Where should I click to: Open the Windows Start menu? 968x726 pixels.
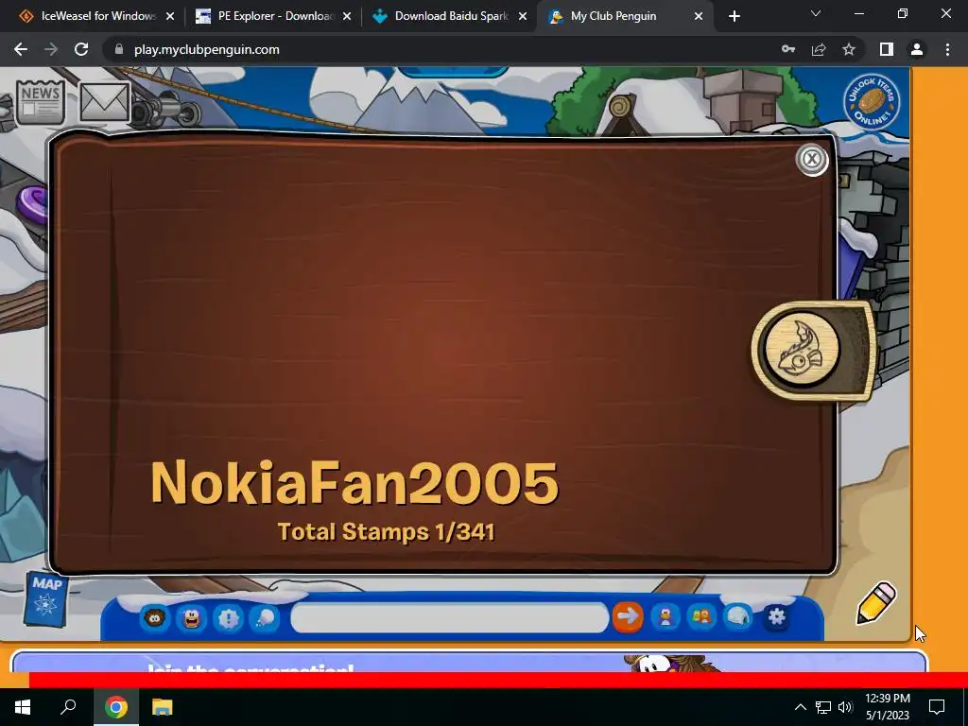coord(23,707)
